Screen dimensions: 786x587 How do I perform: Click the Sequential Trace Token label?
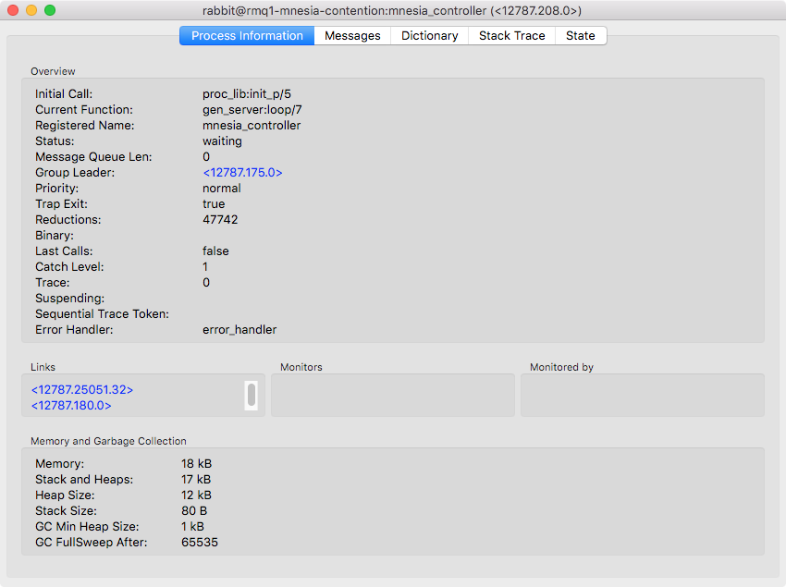click(x=102, y=313)
